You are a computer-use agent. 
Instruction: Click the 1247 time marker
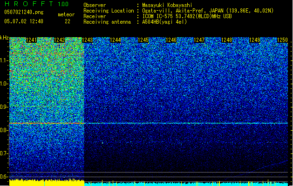[x=199, y=40]
